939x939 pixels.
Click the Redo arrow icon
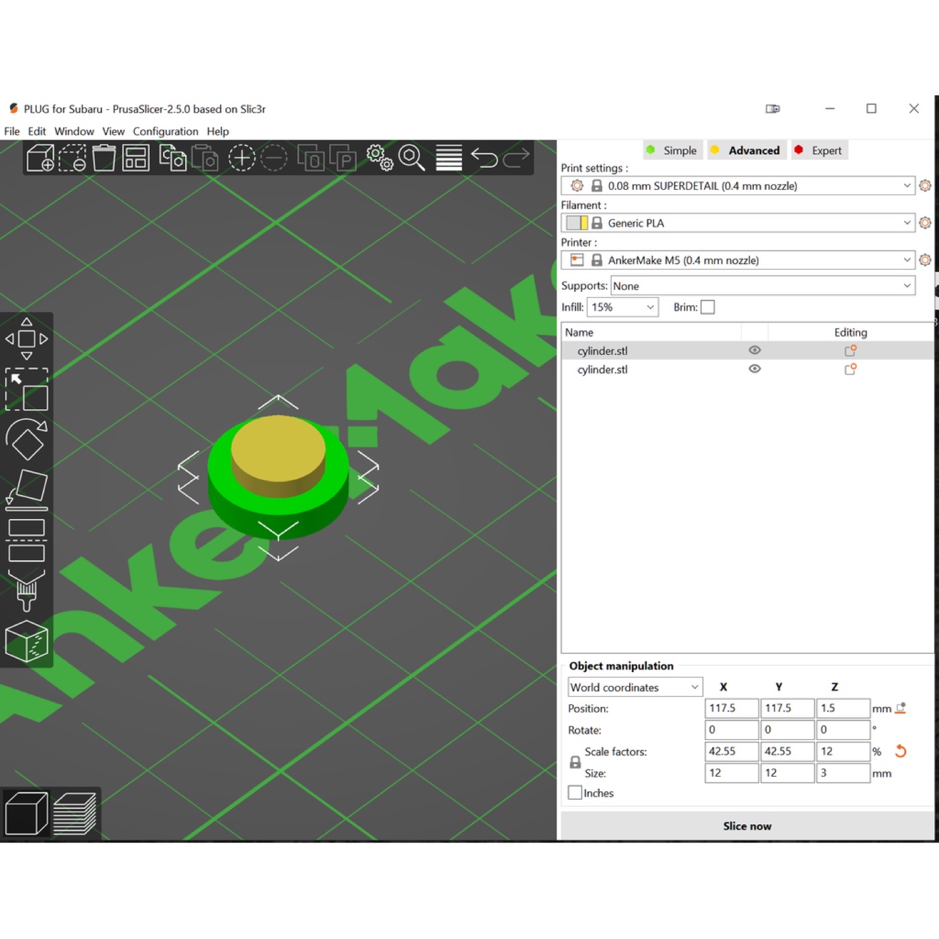point(516,158)
